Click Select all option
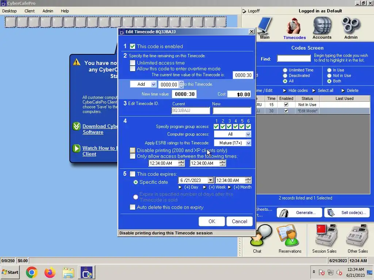Viewport: 374px width, 280px height. pos(325,90)
